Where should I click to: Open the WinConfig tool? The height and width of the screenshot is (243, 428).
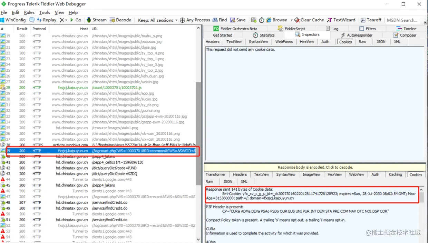(13, 20)
